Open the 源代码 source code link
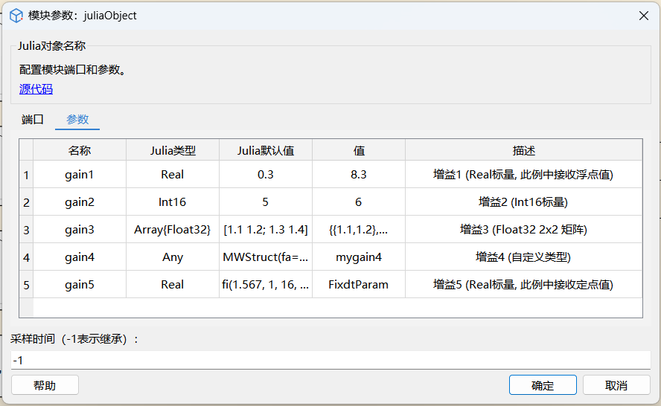661x406 pixels. point(36,89)
